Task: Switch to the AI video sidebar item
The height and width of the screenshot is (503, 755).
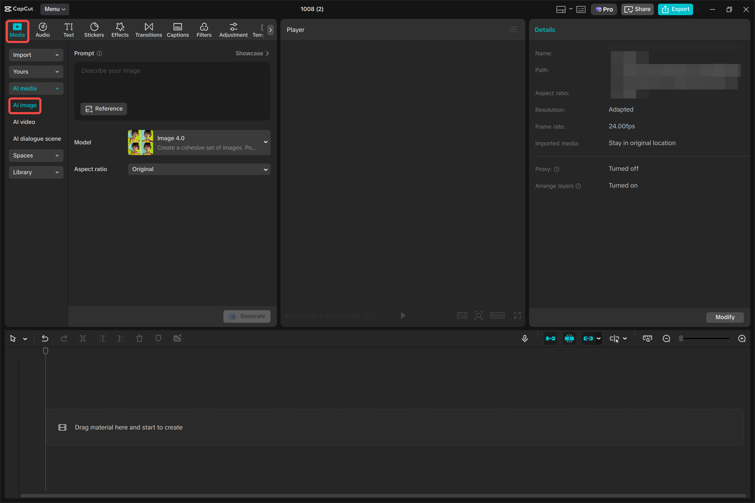Action: click(x=24, y=122)
